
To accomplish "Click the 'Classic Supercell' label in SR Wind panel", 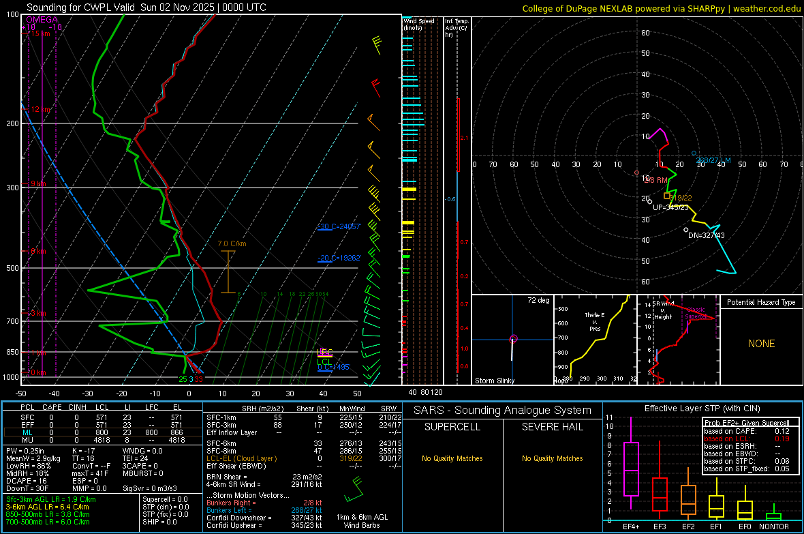I will point(696,313).
